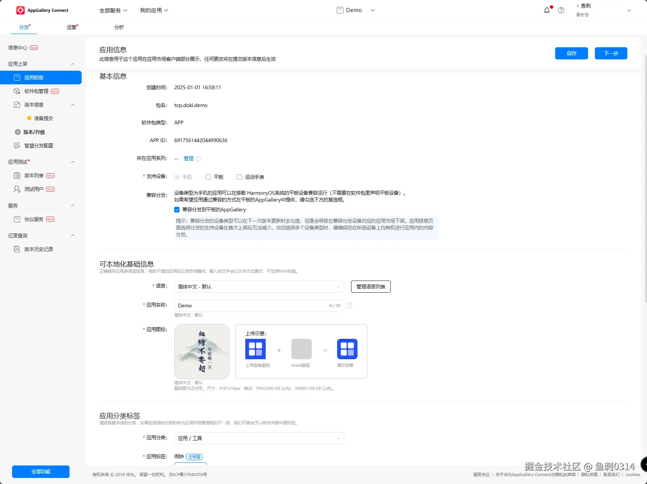The image size is (647, 484).
Task: Click the 管理 link for 应用系列
Action: click(x=189, y=158)
